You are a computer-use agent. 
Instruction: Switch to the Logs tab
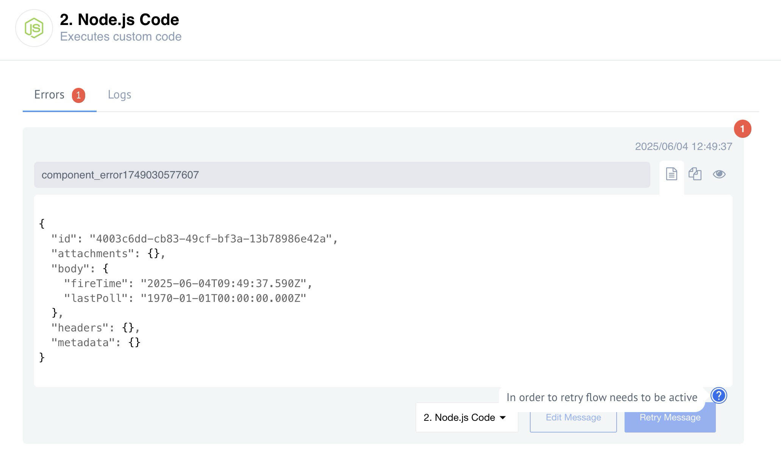119,95
